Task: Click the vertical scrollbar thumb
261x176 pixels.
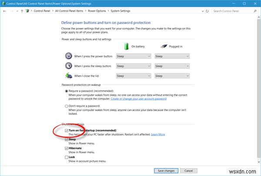Action: (x=259, y=88)
